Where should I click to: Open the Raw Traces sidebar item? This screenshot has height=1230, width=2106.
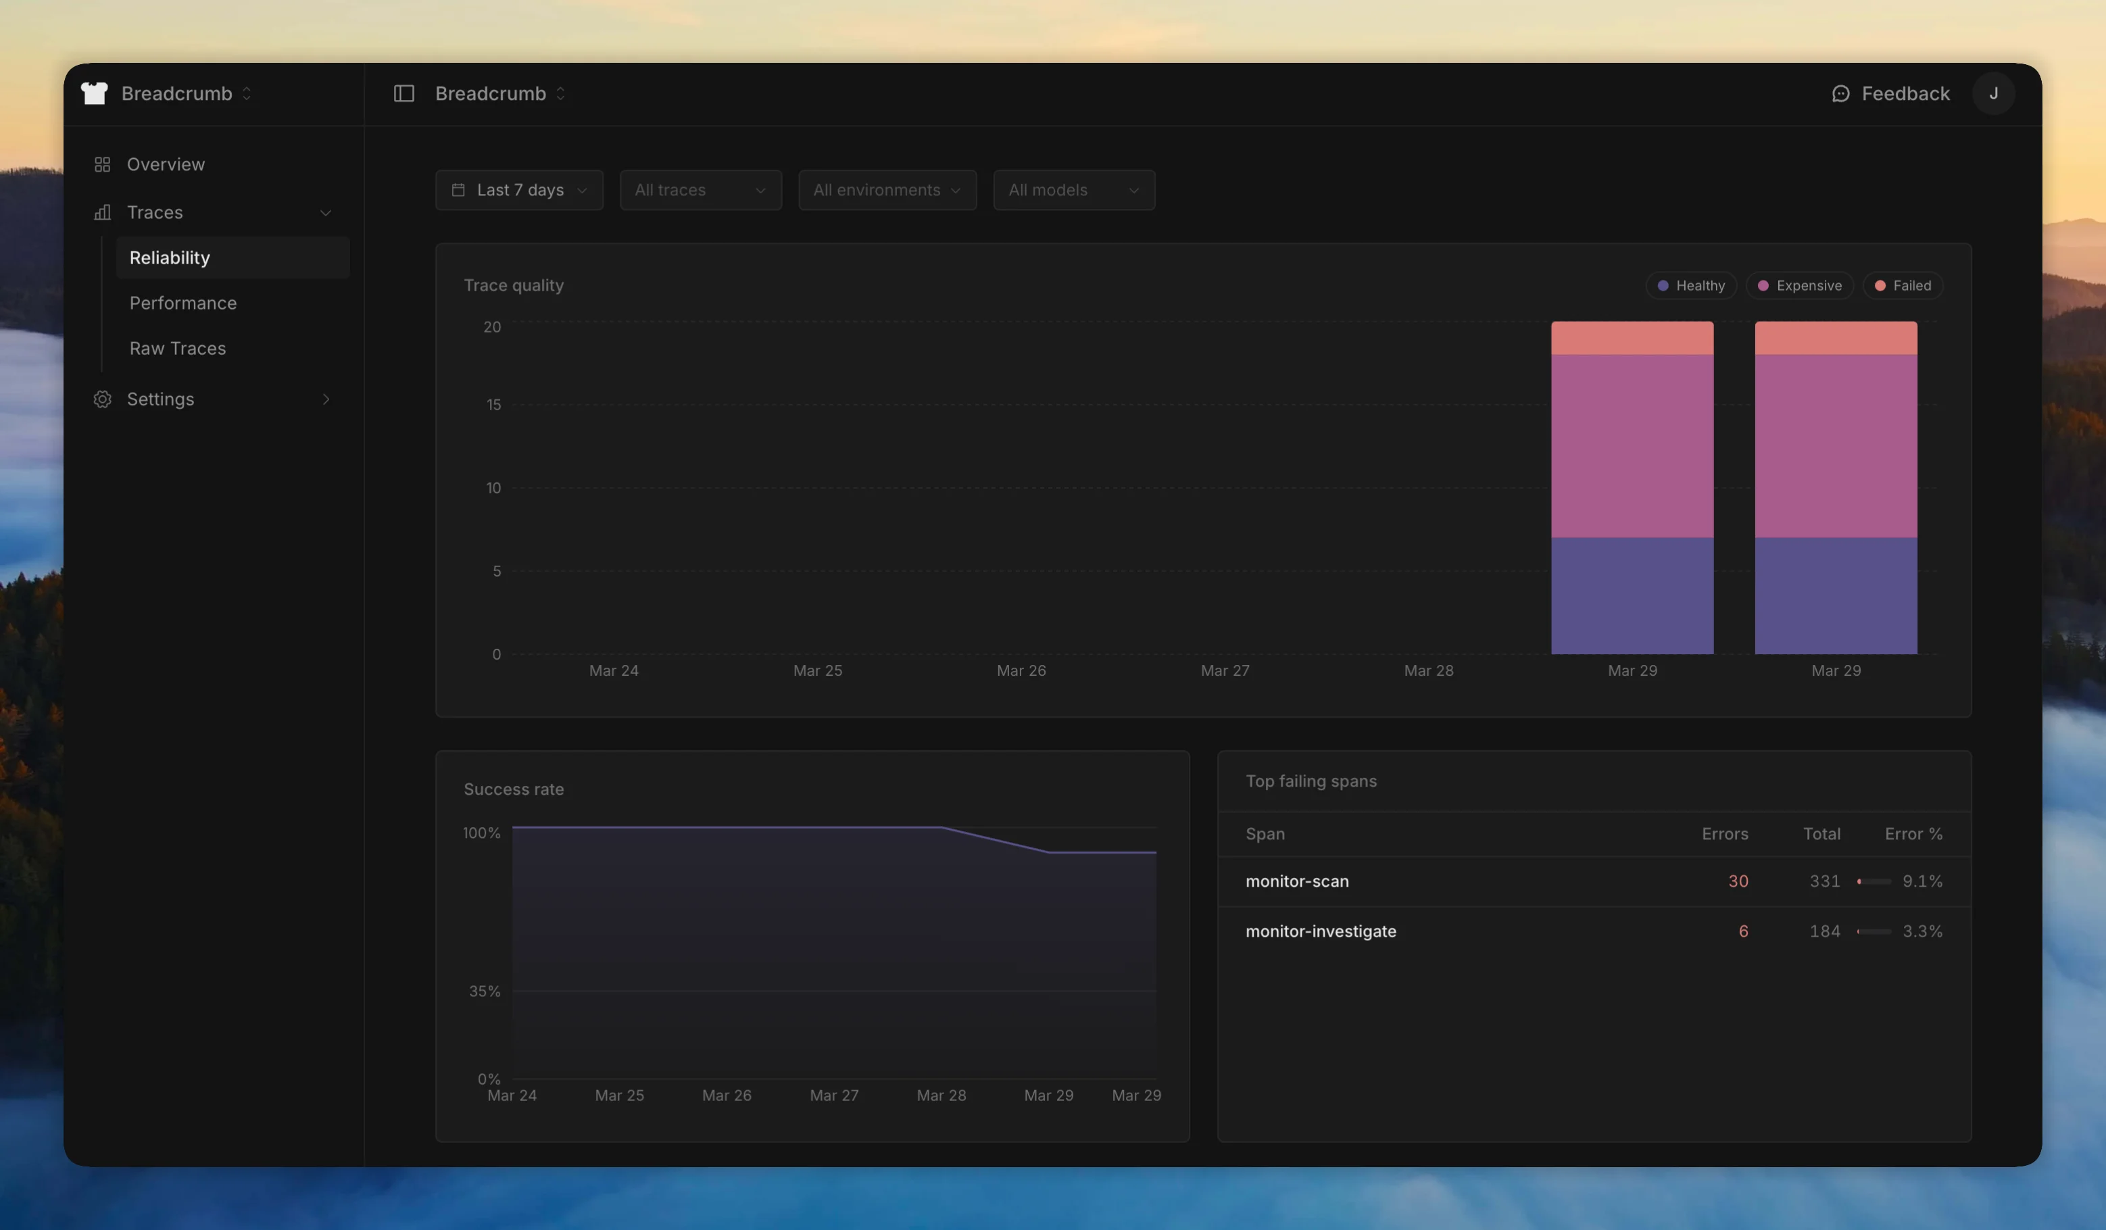[x=177, y=349]
